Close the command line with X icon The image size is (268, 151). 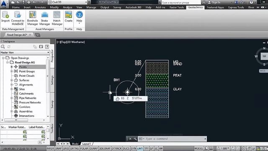point(130,139)
